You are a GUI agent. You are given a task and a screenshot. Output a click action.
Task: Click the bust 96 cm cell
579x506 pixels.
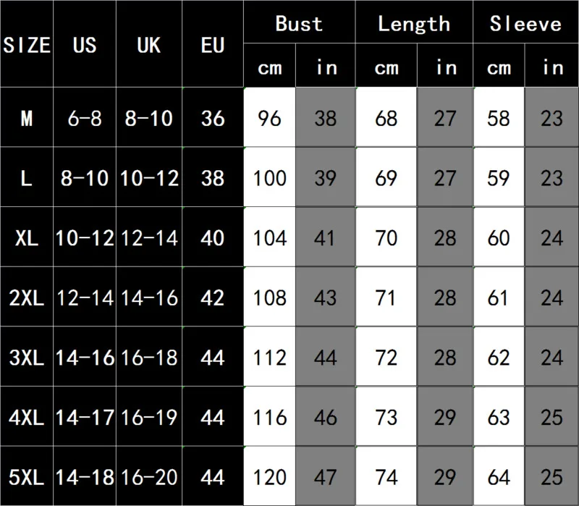point(269,118)
